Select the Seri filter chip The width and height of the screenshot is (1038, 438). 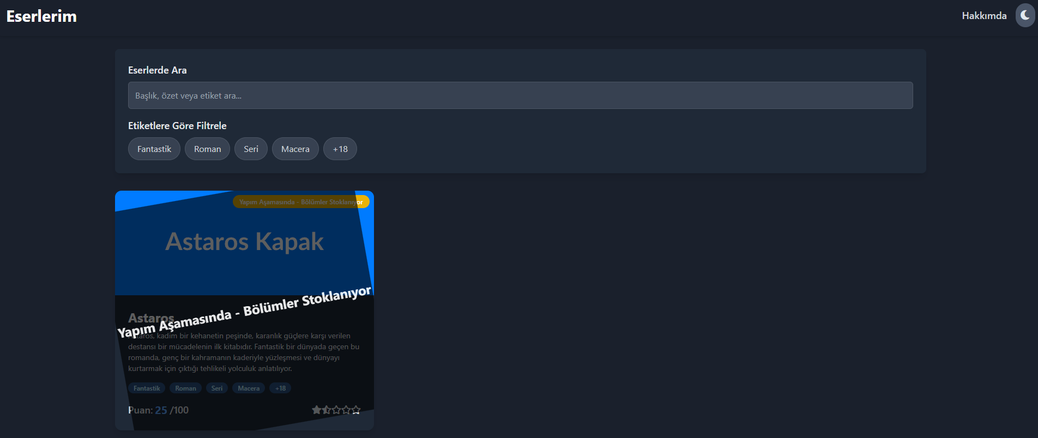(x=251, y=149)
